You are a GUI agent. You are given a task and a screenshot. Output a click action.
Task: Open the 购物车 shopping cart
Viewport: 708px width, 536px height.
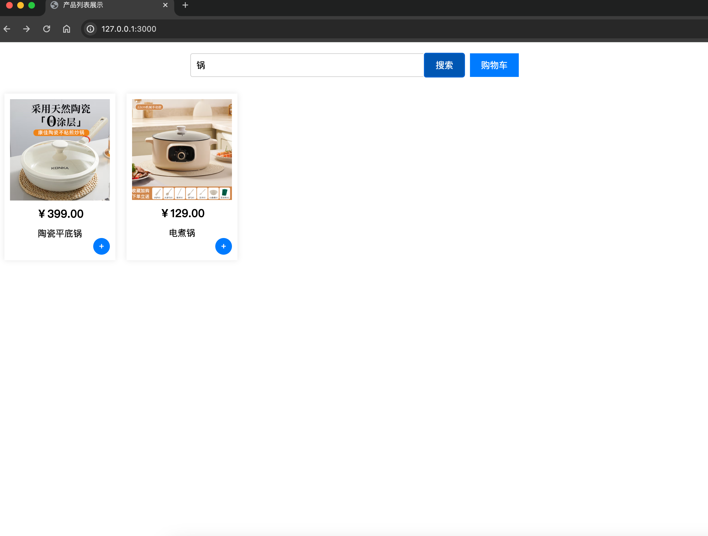494,65
